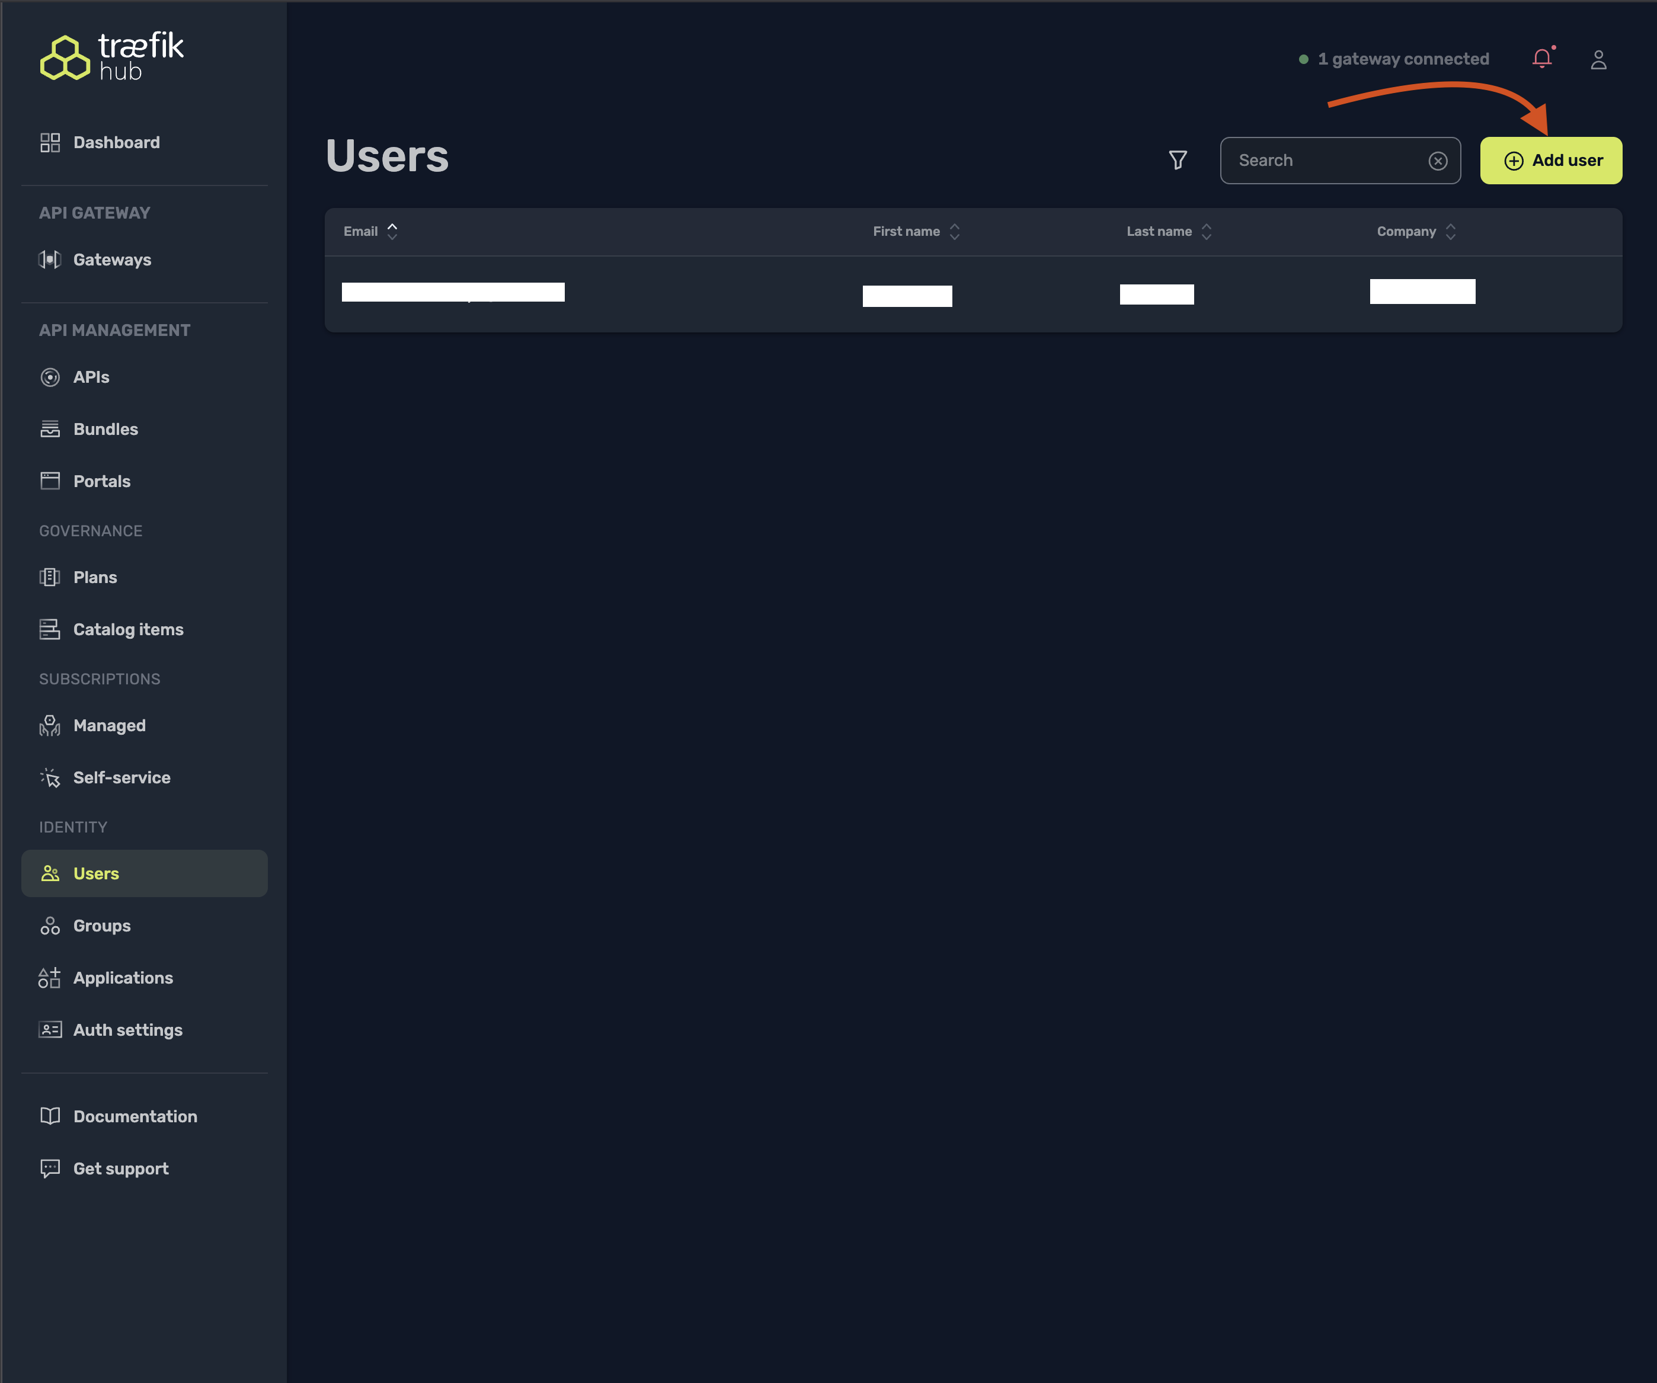Open the user profile icon
The height and width of the screenshot is (1383, 1657).
[1598, 60]
